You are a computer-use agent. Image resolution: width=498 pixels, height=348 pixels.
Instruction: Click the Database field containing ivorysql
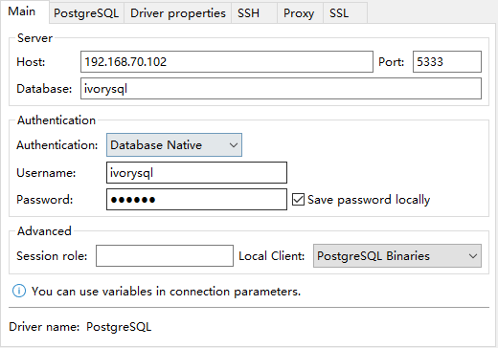coord(281,88)
